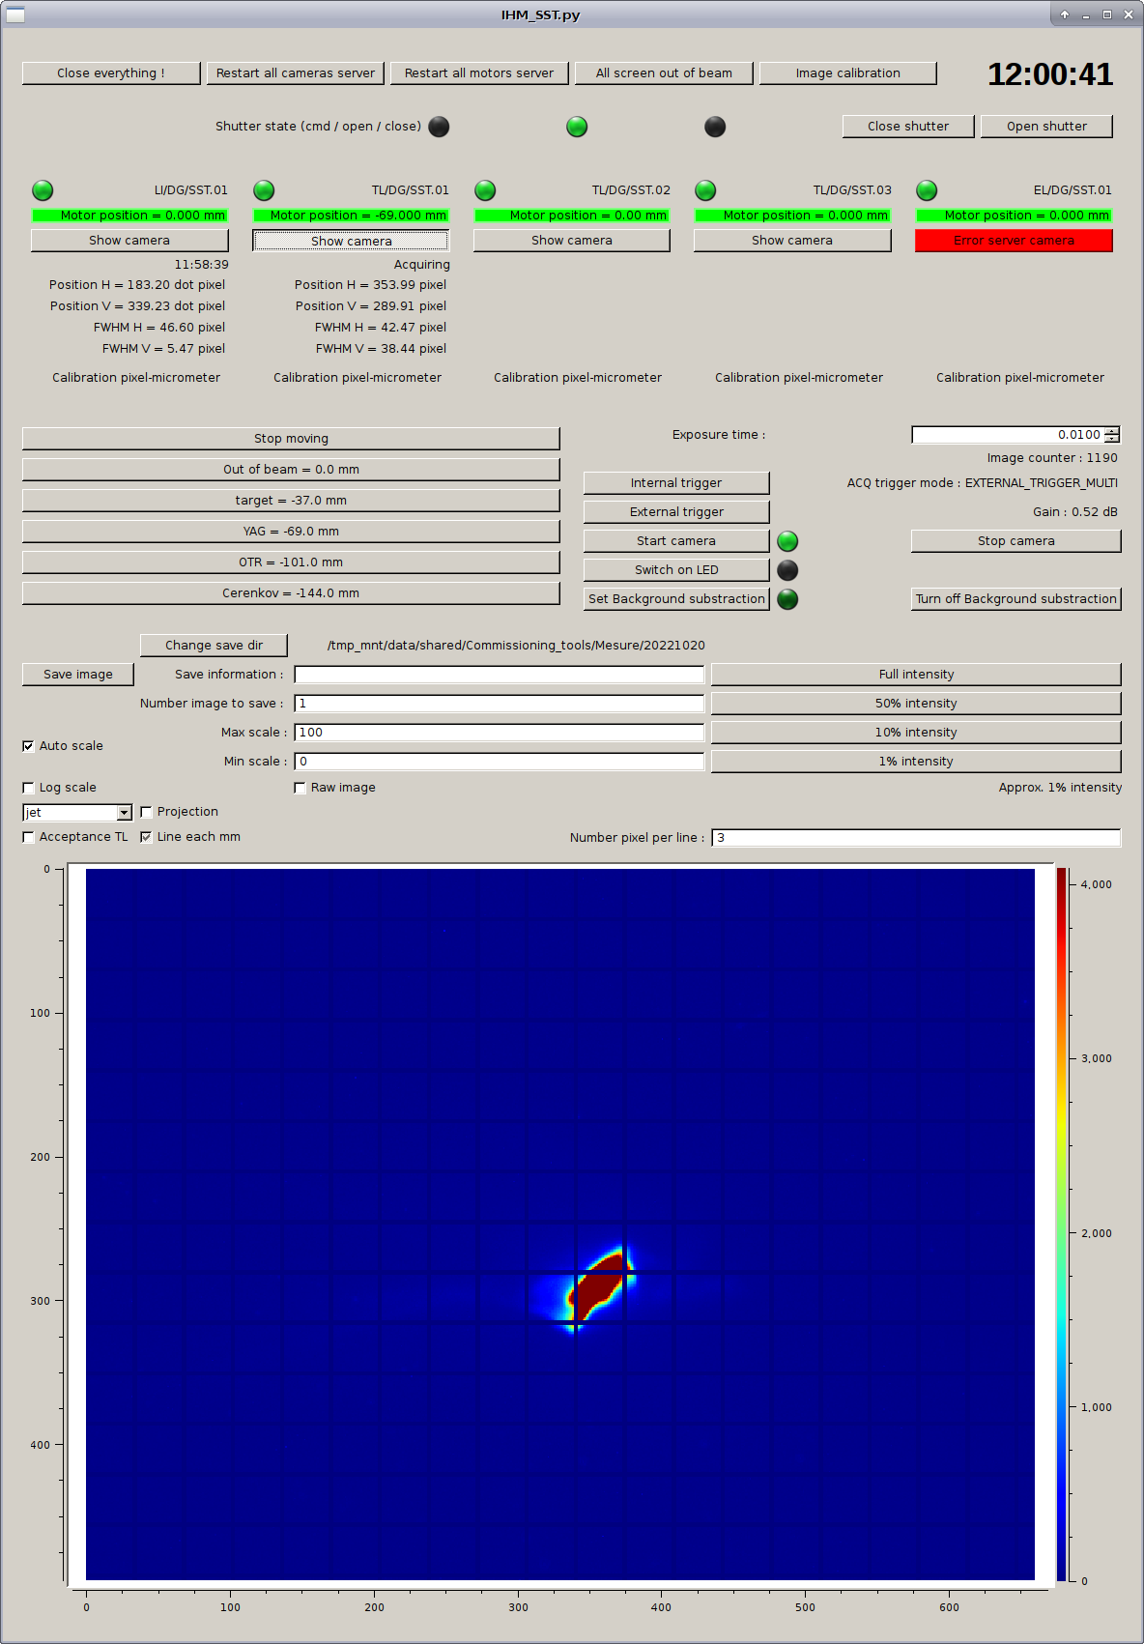Increase exposure time with the spinner arrow
This screenshot has height=1644, width=1144.
[1112, 431]
